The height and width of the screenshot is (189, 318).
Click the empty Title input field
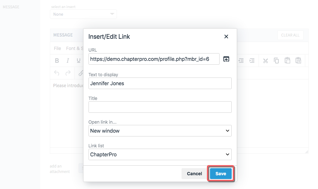pos(160,107)
